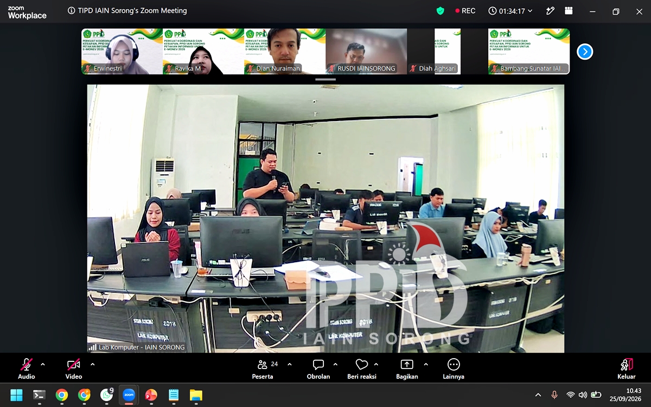This screenshot has height=407, width=651.
Task: Open the Peserta participants panel
Action: point(263,368)
